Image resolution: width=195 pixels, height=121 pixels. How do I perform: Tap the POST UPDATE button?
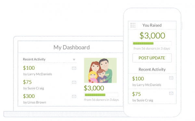[152, 58]
